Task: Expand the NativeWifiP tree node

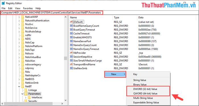Action: pyautogui.click(x=19, y=17)
